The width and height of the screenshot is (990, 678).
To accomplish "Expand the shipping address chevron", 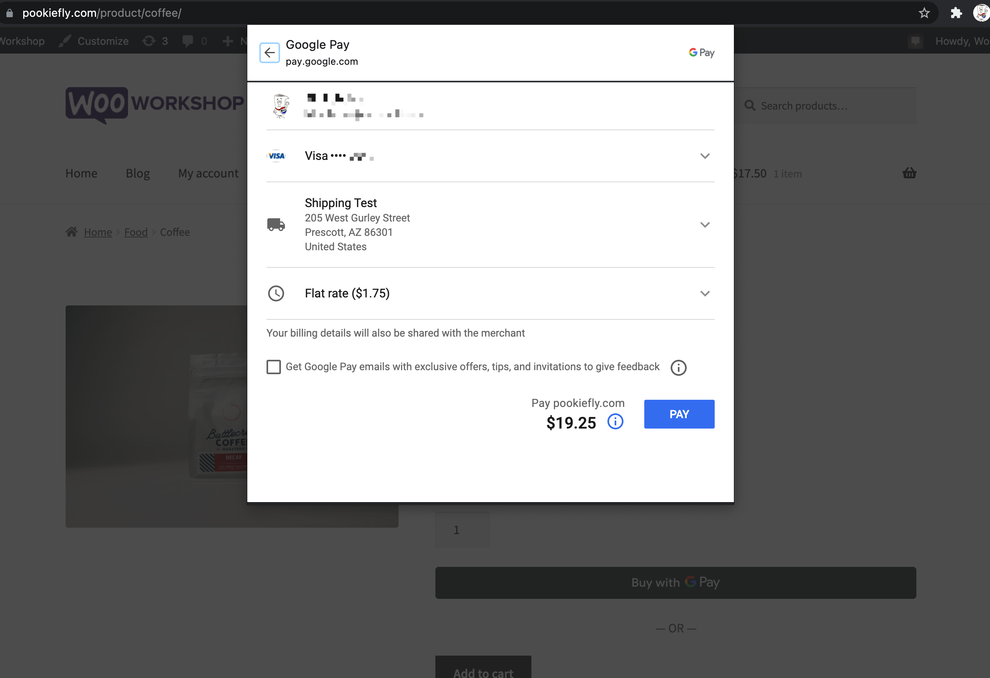I will pos(705,225).
